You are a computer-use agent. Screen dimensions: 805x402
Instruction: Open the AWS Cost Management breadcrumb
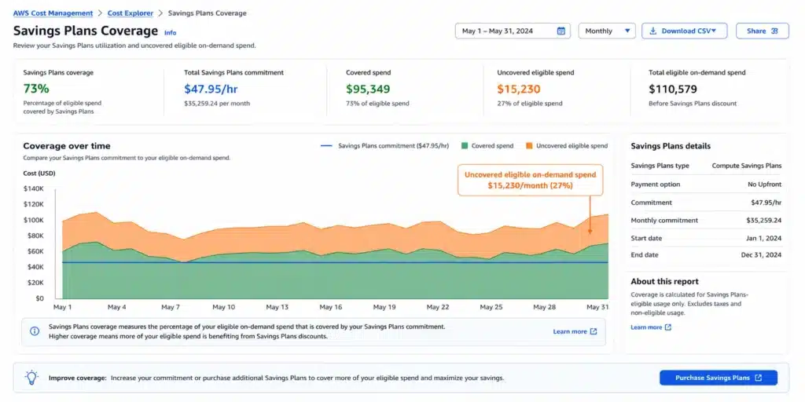tap(53, 13)
